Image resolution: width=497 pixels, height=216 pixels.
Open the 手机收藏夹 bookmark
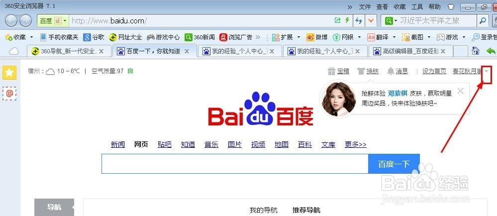(59, 37)
